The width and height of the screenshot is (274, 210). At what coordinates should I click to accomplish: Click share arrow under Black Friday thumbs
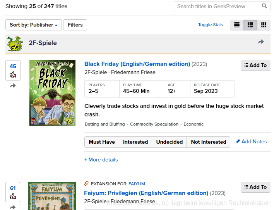13,86
